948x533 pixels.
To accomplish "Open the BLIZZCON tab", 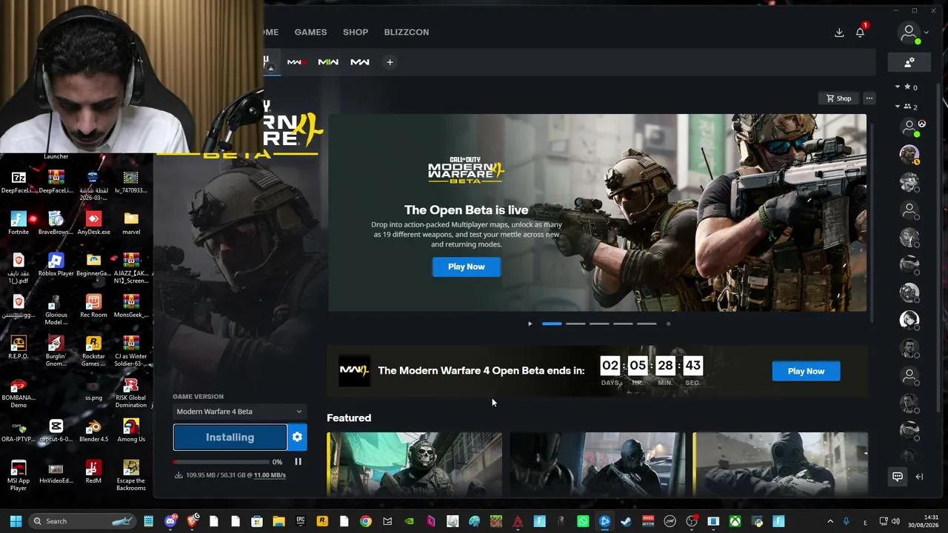I will click(x=407, y=33).
